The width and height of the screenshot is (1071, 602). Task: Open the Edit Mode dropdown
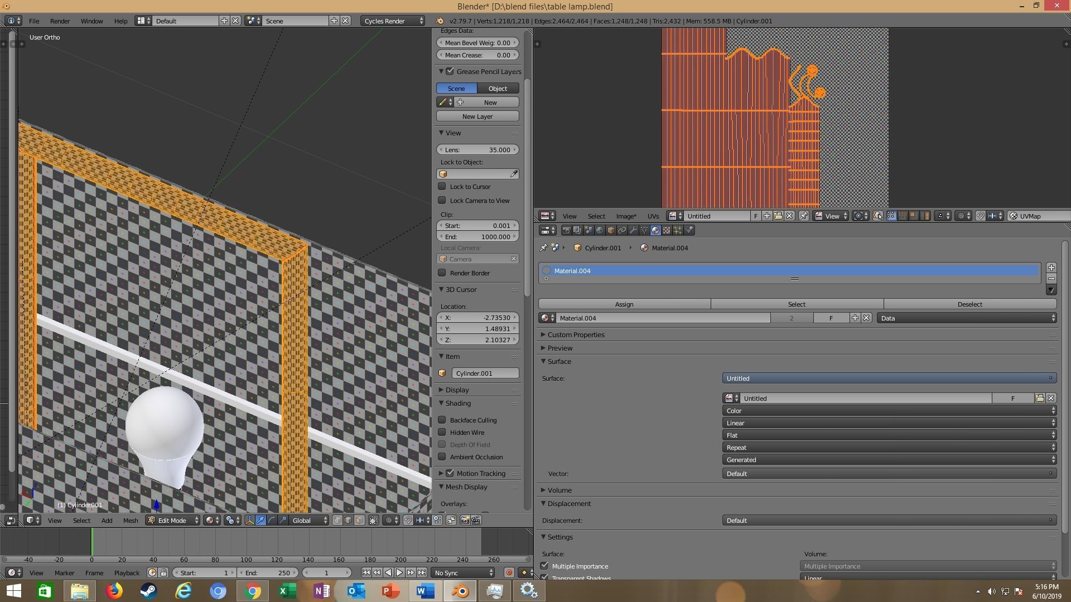pyautogui.click(x=172, y=521)
